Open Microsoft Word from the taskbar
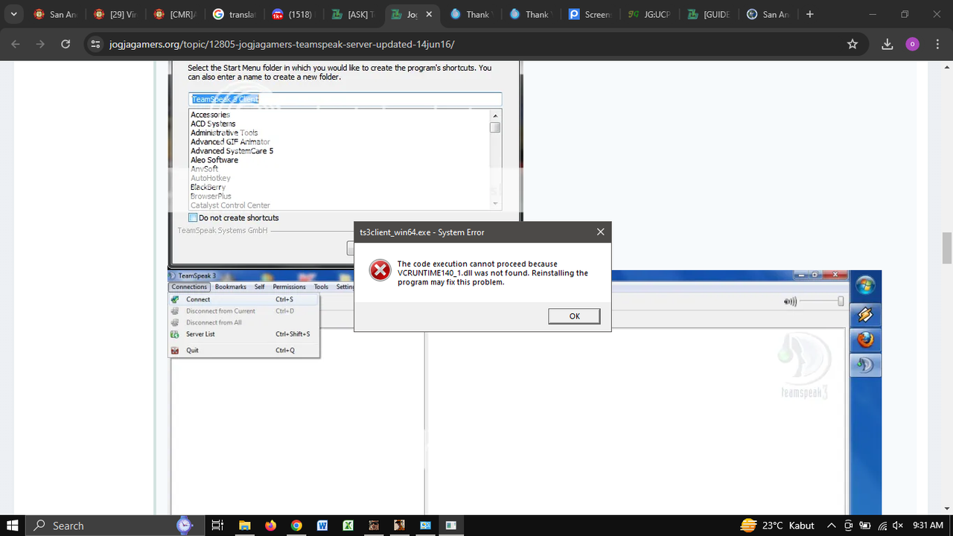The height and width of the screenshot is (536, 953). 322,526
